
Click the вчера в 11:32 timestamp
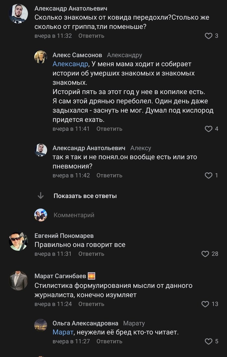click(x=53, y=36)
